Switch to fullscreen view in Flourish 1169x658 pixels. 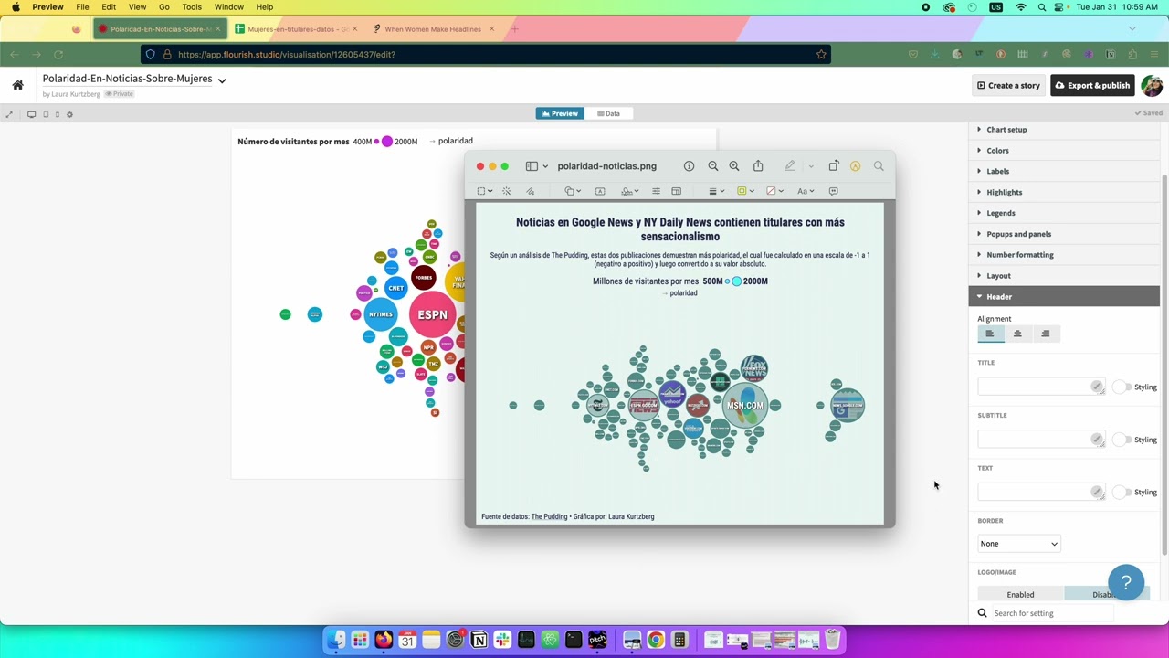pos(9,114)
